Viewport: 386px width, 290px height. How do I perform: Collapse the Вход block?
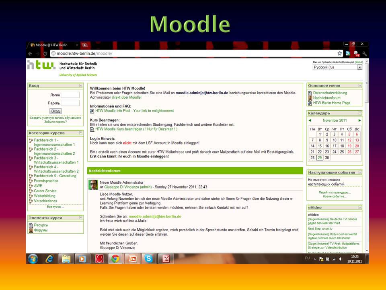pos(81,85)
